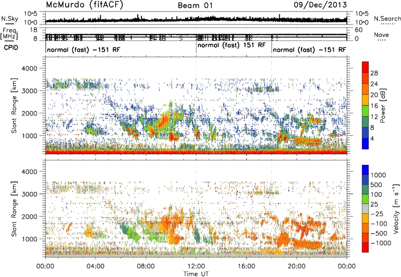
Task: Select the Velocity [m s-1] color bar title
Action: (396, 208)
